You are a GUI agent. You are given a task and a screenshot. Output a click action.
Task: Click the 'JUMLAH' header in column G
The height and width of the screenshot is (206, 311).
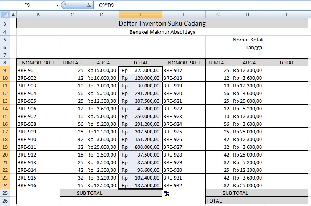[x=218, y=63]
